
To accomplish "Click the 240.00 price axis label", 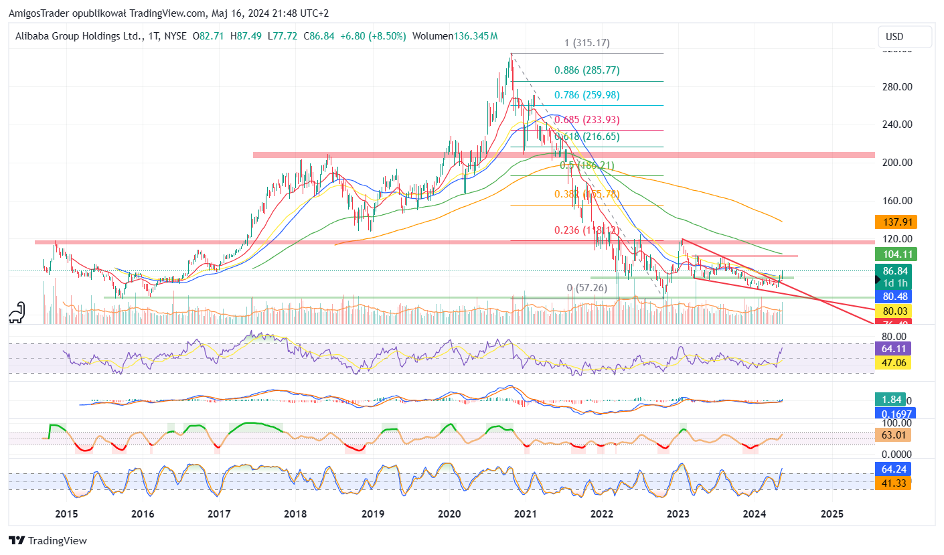I will pyautogui.click(x=897, y=125).
